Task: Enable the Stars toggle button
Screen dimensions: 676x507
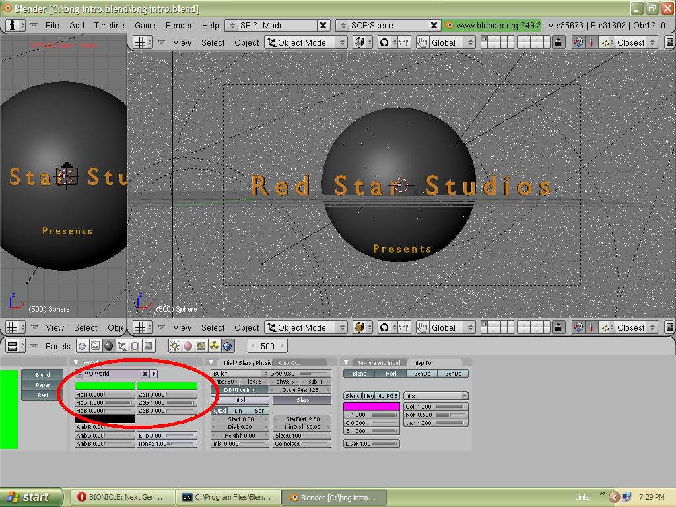Action: pos(303,400)
